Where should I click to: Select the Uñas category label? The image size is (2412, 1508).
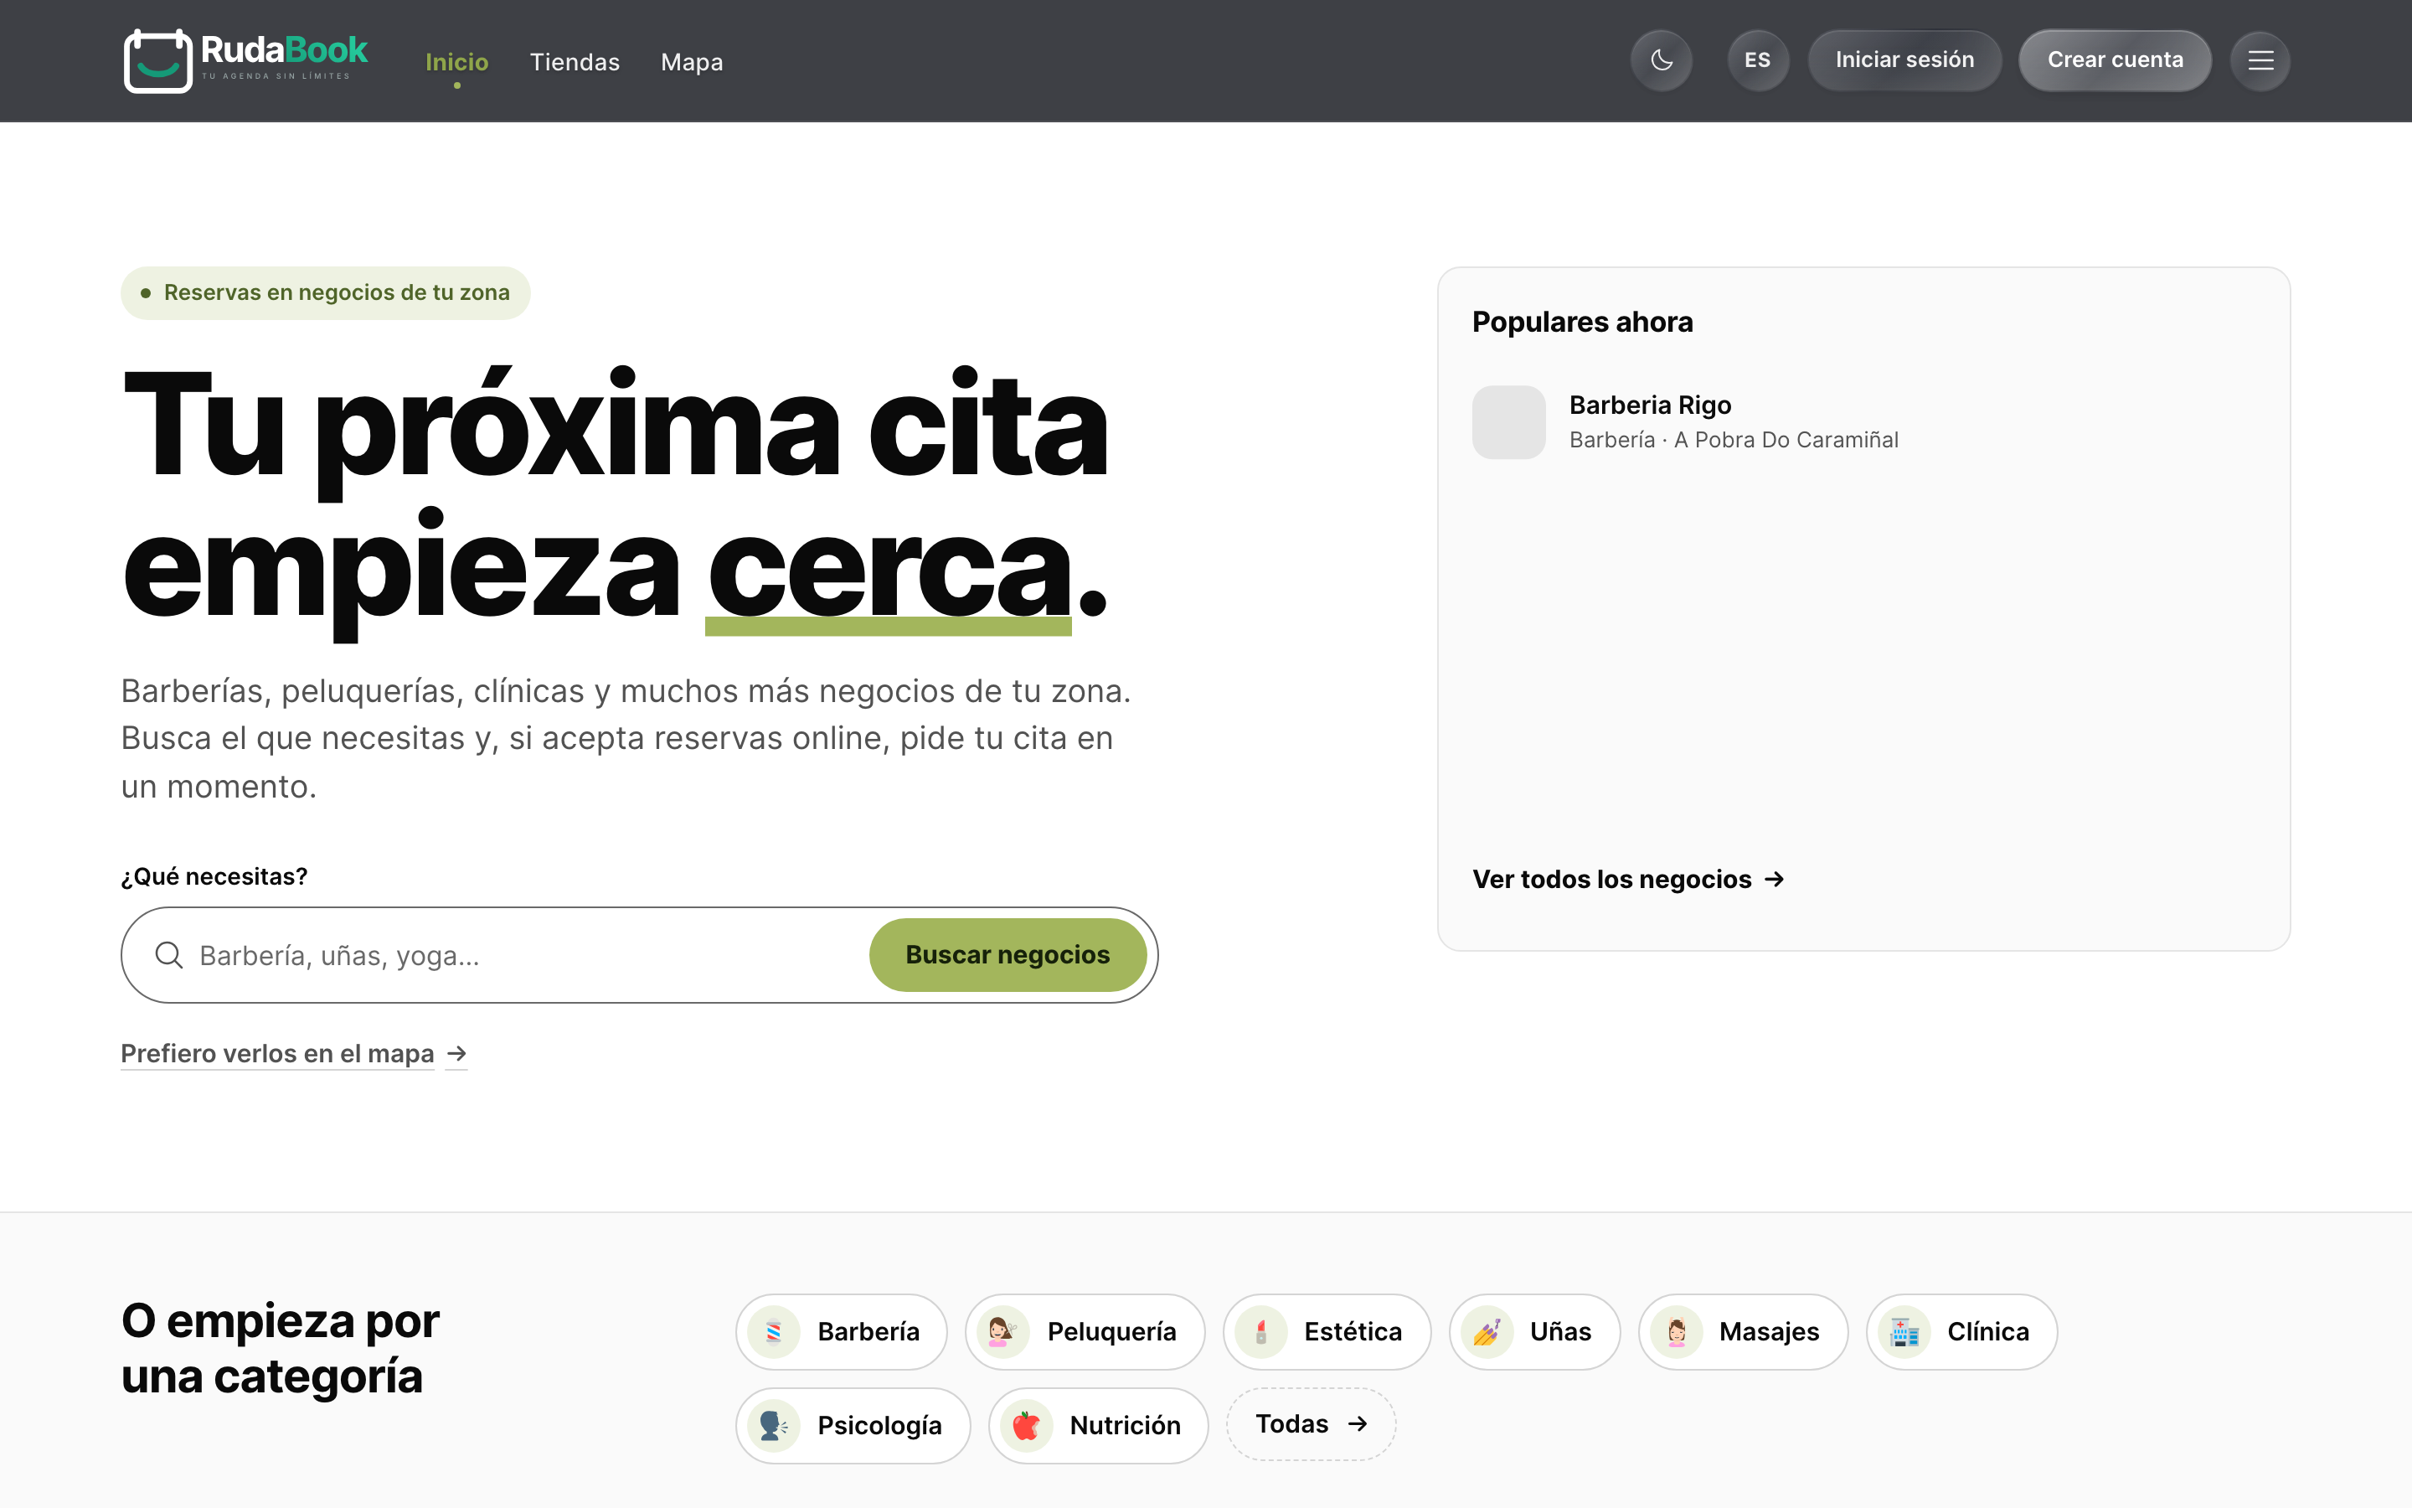1559,1331
